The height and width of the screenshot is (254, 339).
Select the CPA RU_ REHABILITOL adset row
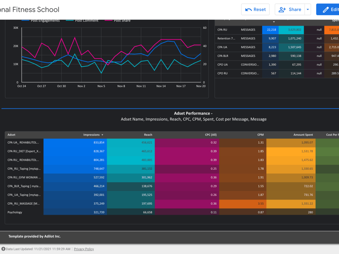[x=172, y=160]
